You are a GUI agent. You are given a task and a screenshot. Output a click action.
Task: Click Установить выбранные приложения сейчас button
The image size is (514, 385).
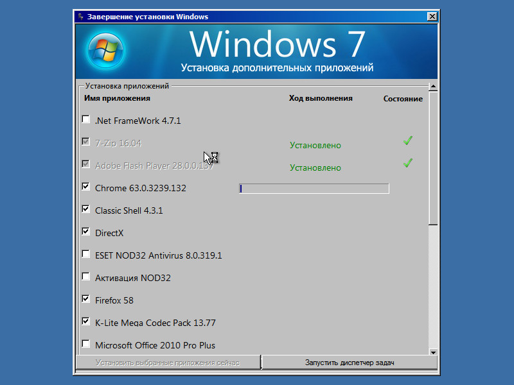click(168, 363)
